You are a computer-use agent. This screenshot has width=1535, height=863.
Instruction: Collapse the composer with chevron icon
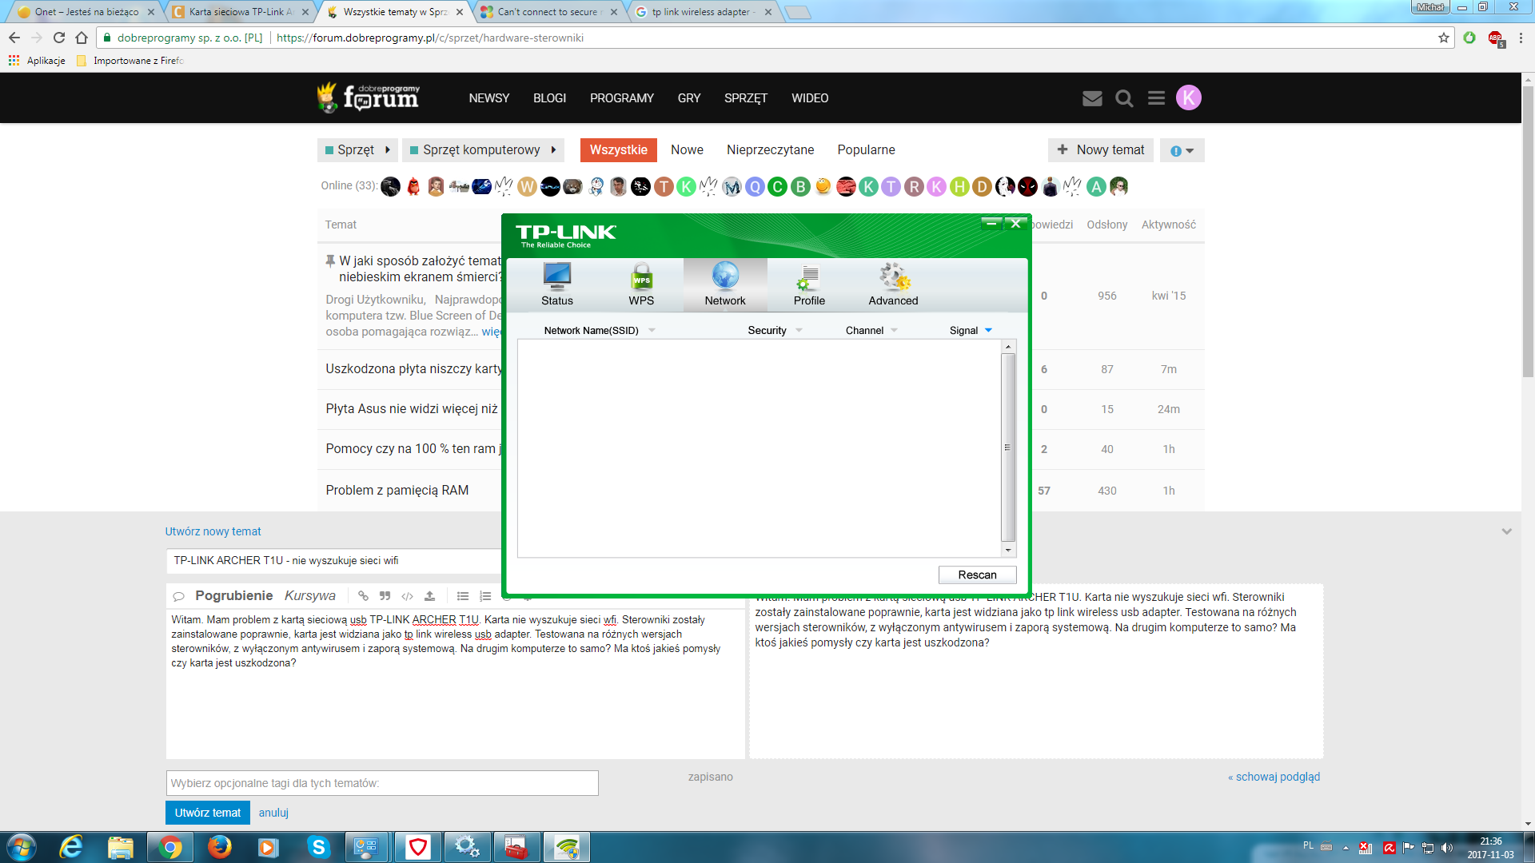click(1506, 531)
